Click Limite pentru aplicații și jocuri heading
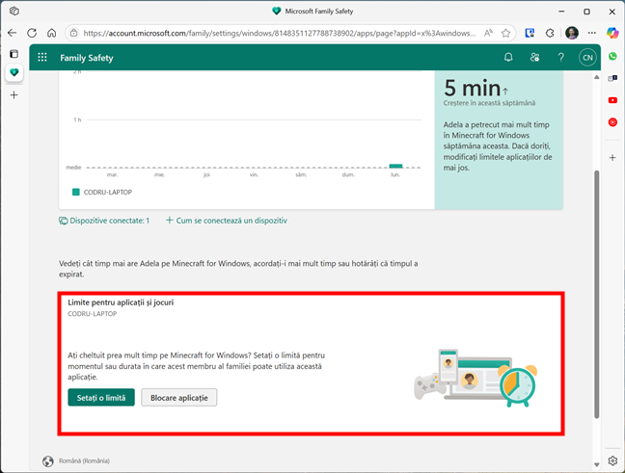Screen dimensions: 625x473 [x=121, y=302]
